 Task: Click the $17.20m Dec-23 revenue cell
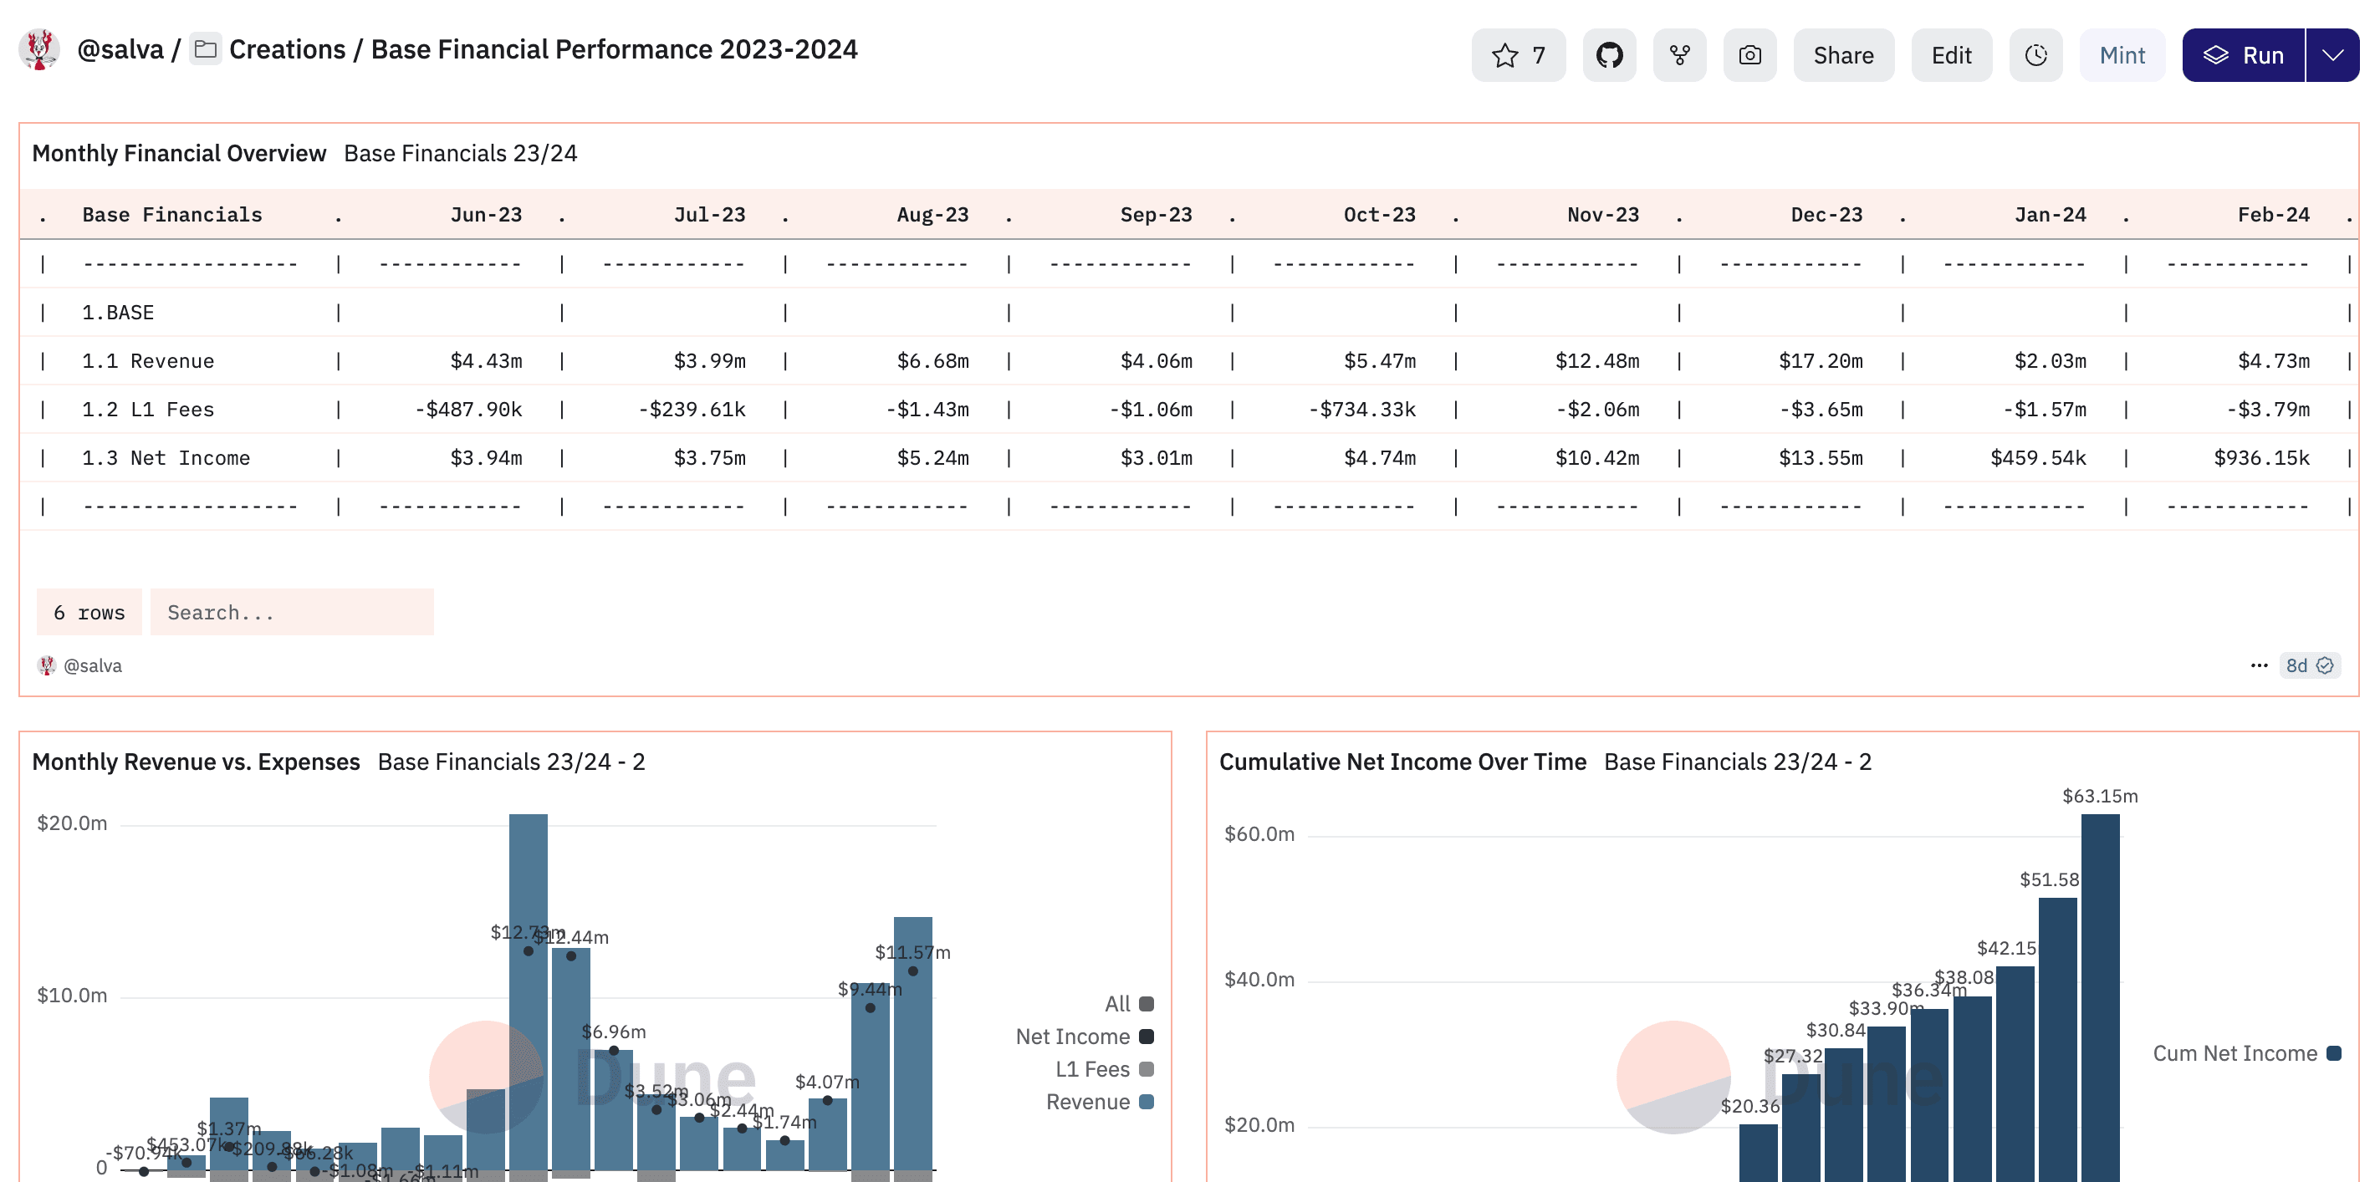[x=1820, y=361]
